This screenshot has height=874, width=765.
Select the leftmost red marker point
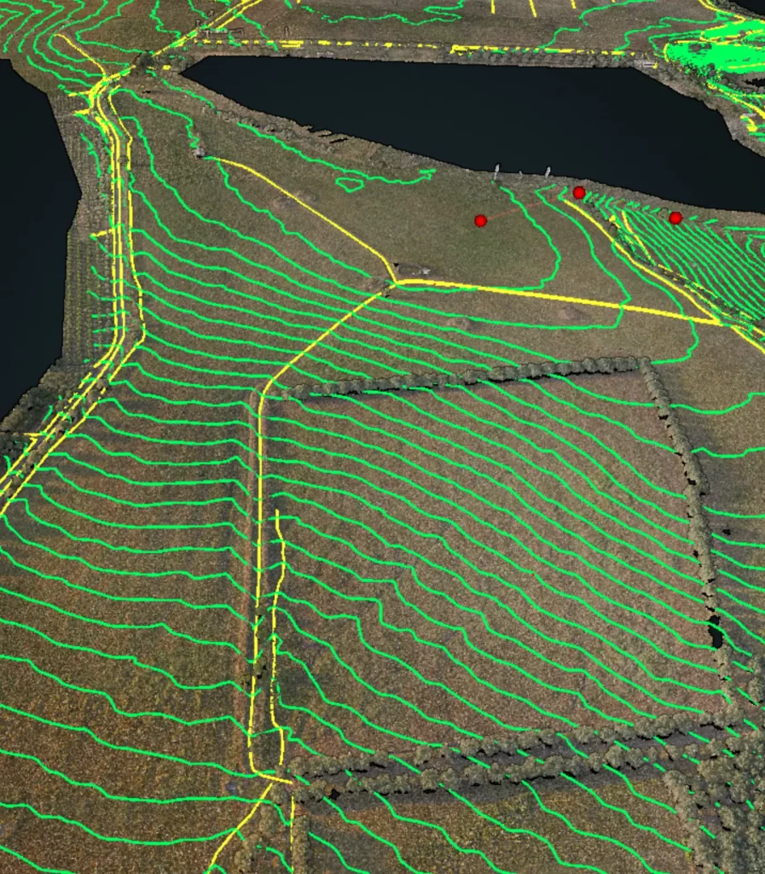480,220
